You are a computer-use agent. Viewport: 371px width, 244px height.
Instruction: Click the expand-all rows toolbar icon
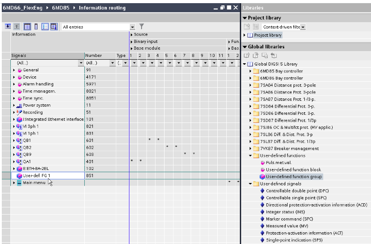coord(8,27)
